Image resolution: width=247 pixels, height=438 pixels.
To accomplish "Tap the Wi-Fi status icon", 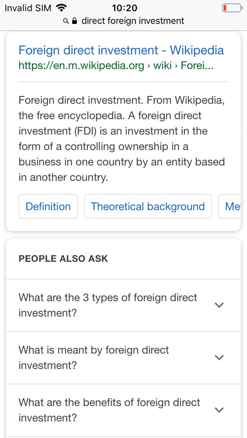I will pos(61,8).
